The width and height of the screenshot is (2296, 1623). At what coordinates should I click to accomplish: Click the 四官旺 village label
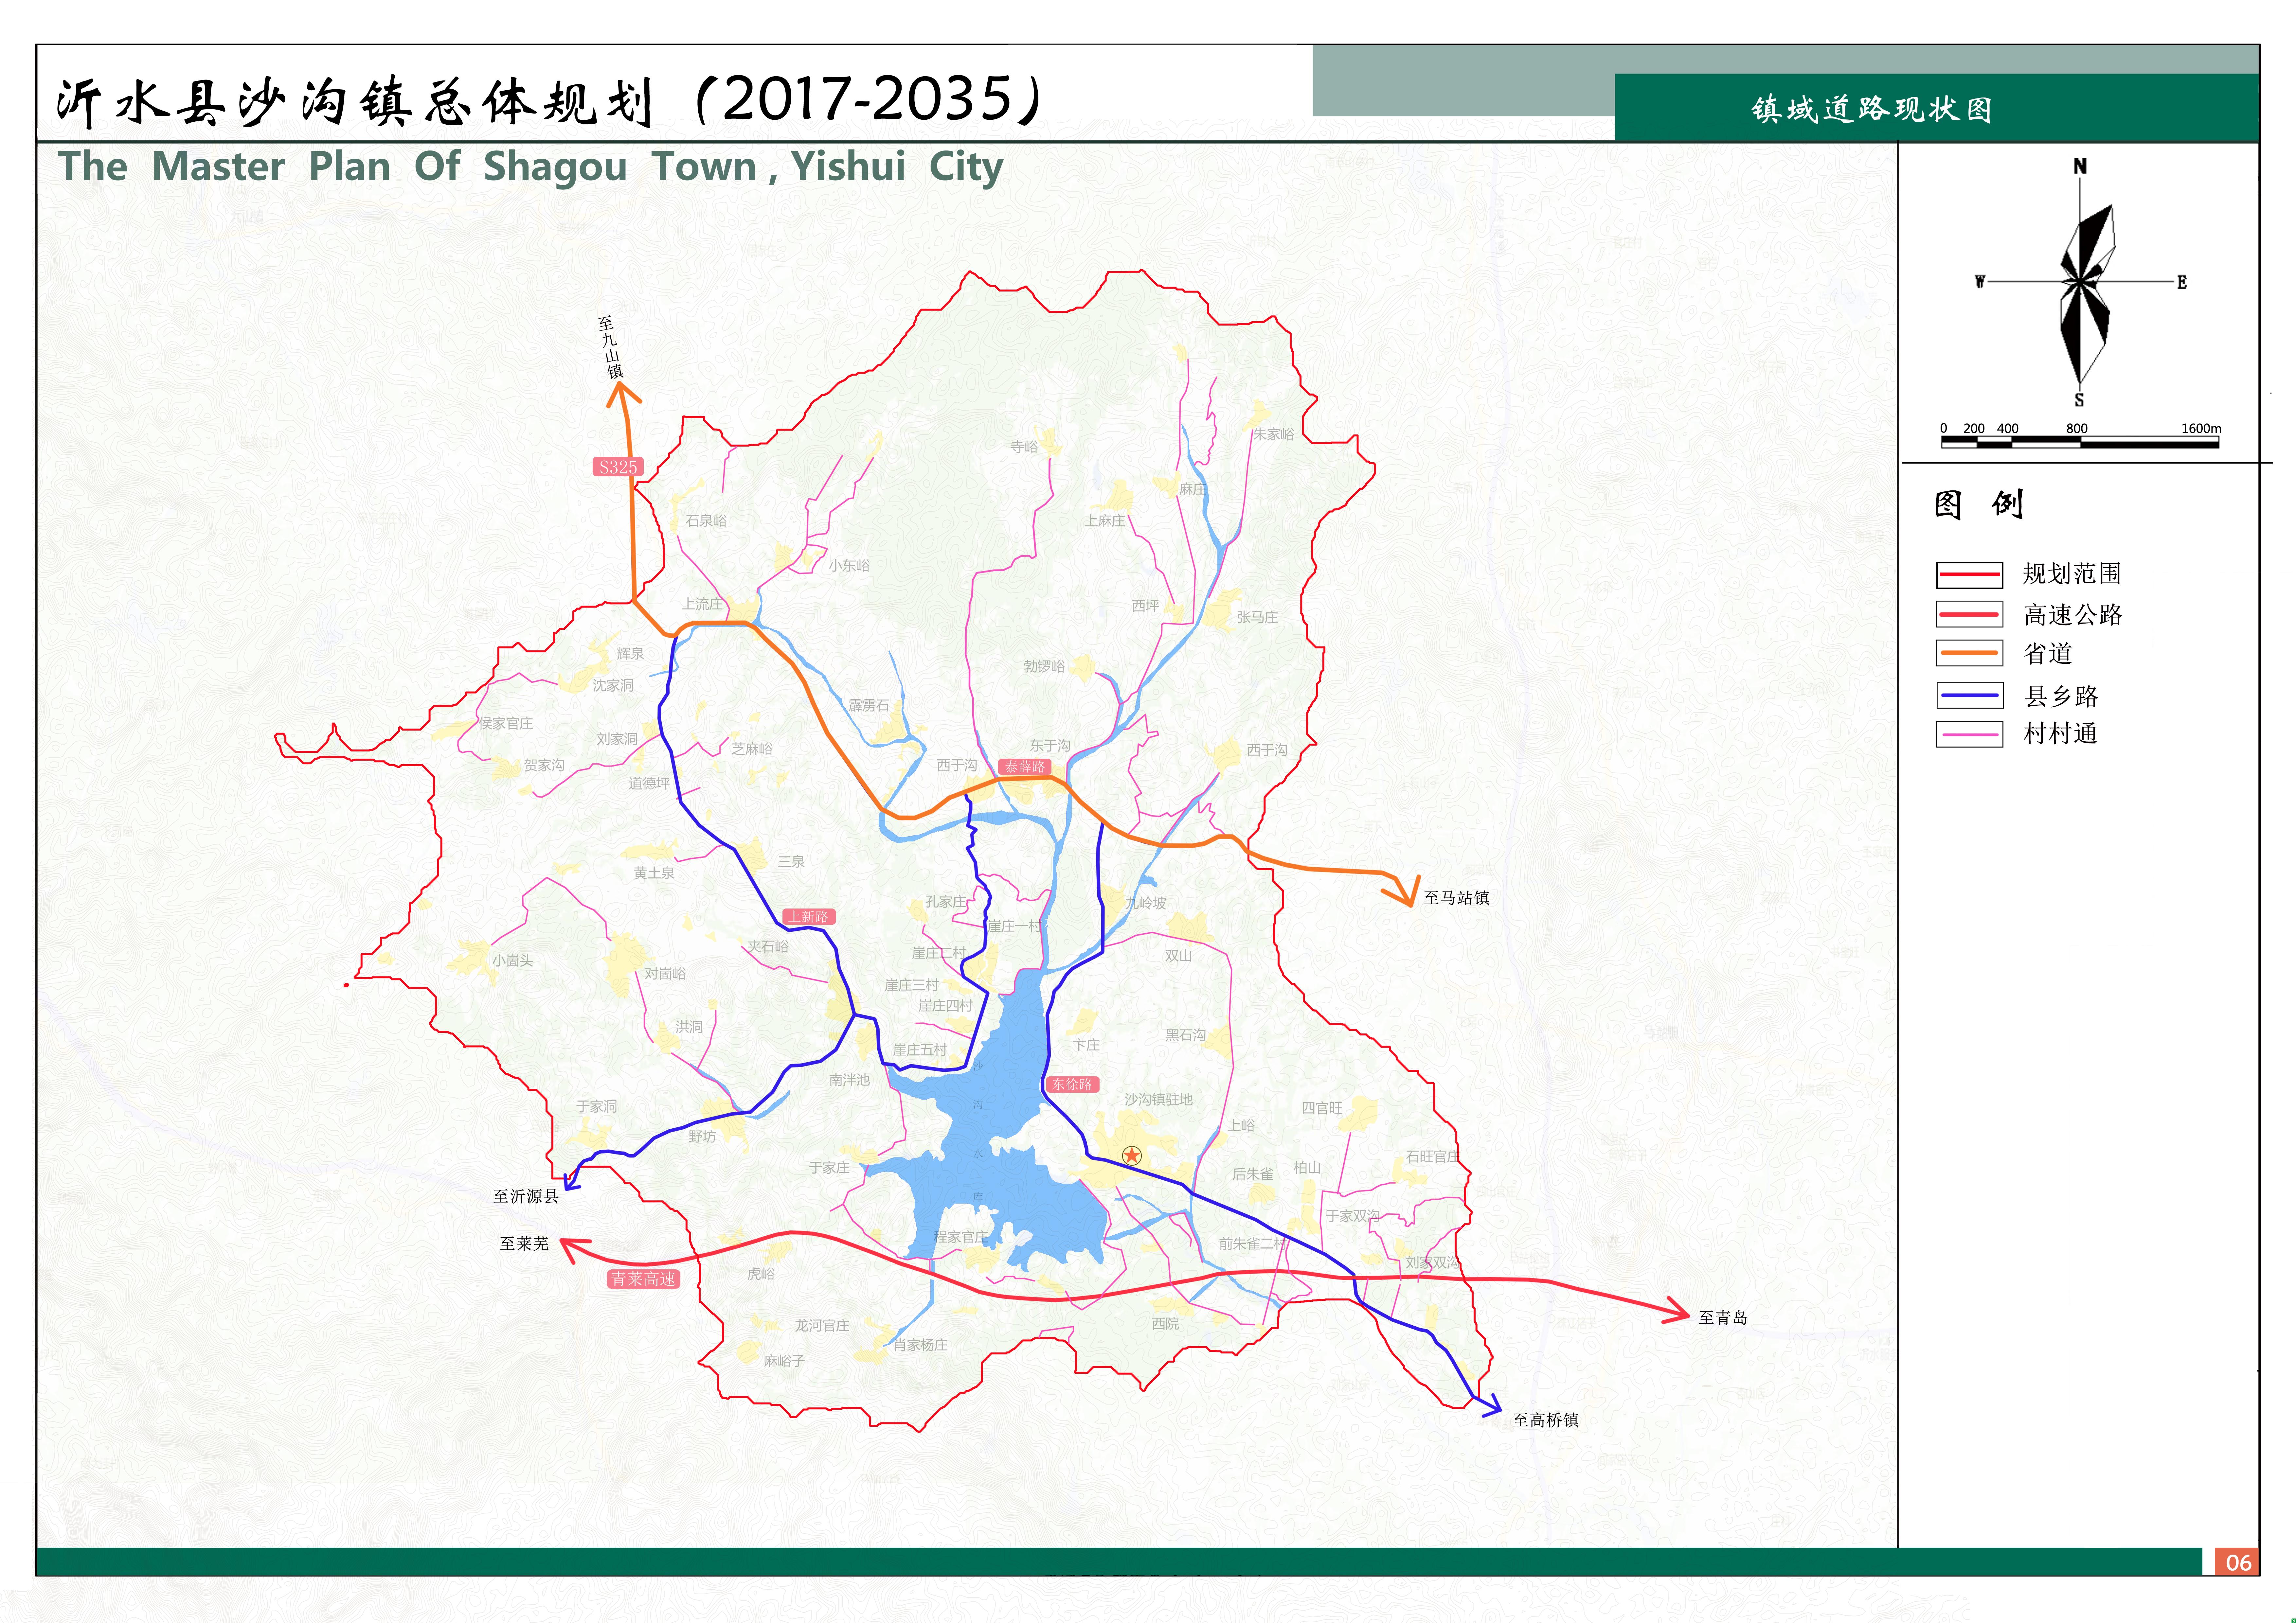(x=1322, y=1108)
